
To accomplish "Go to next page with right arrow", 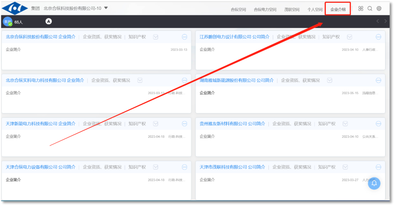I will 385,21.
